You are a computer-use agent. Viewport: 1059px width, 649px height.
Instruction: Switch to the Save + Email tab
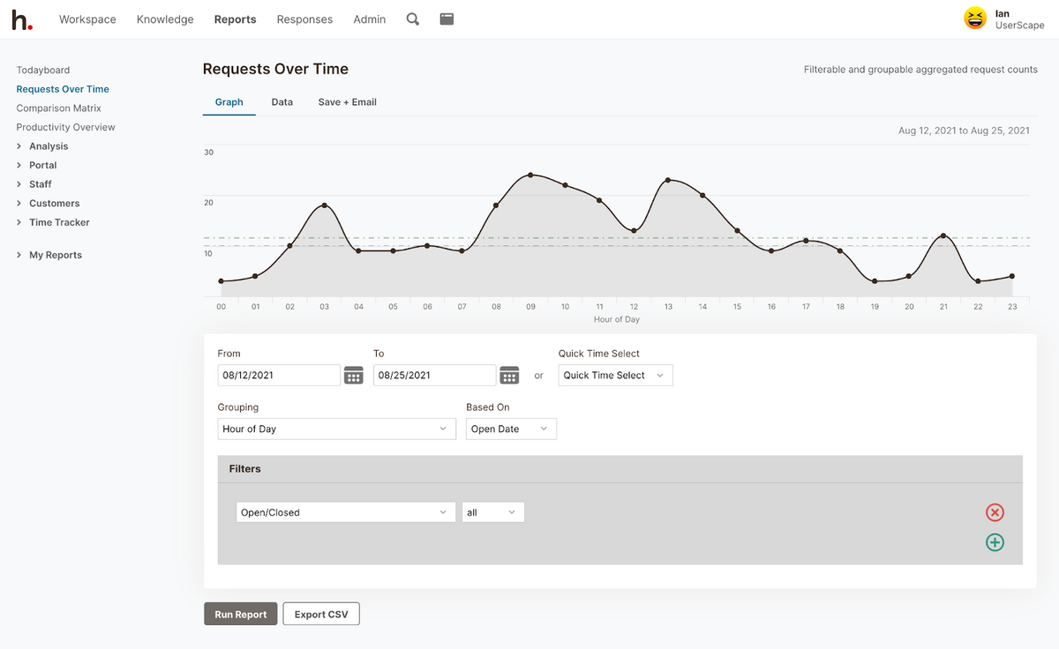(347, 102)
